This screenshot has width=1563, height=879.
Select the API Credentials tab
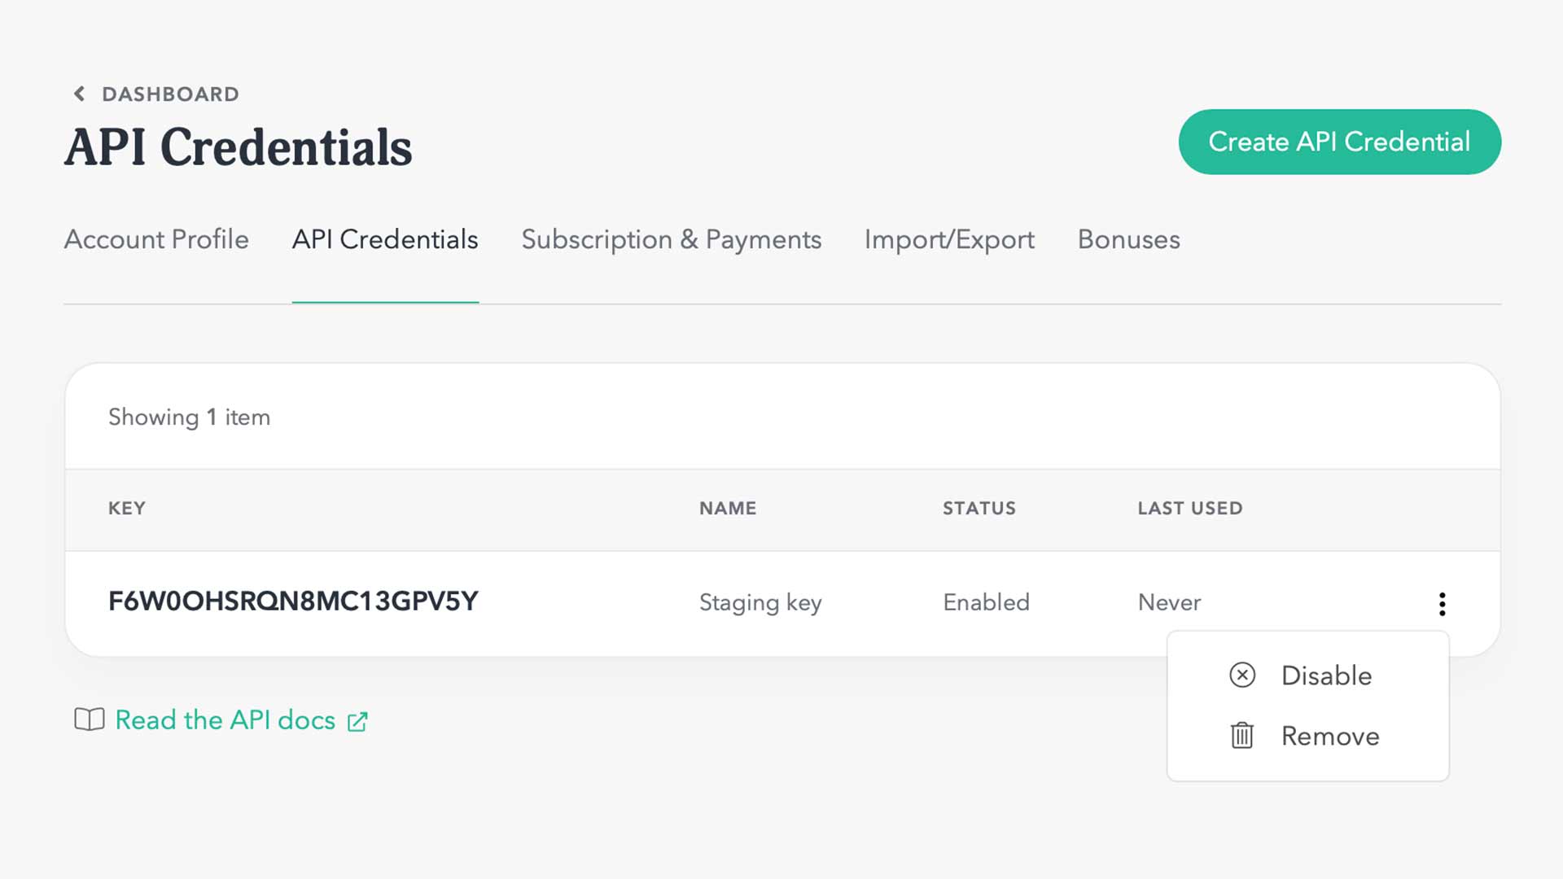coord(384,239)
